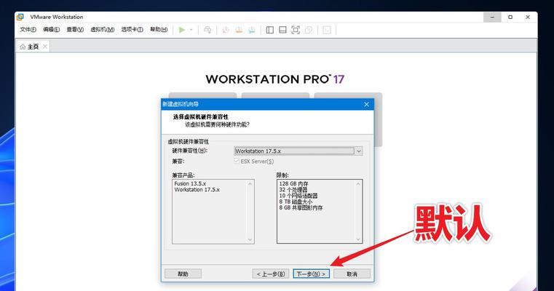Maximize the VMware Workstation window
Viewport: 554px width, 291px height.
(510, 17)
